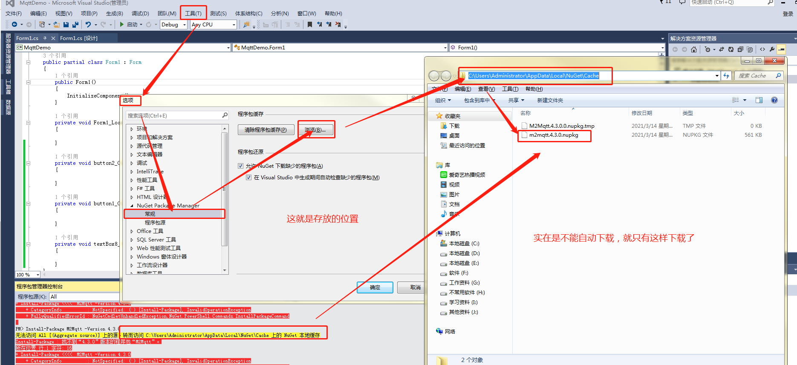Click Navigate Backward in Visual Studio toolbar

click(14, 24)
